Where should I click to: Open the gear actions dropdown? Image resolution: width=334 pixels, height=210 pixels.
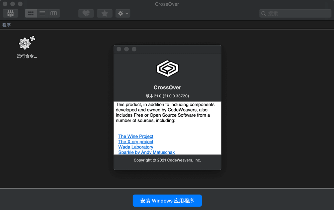[x=123, y=13]
